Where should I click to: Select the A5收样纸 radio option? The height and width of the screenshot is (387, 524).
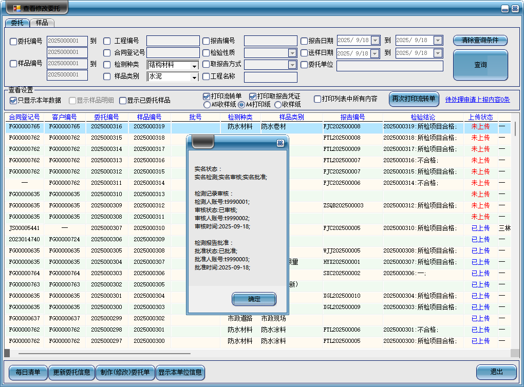[207, 105]
